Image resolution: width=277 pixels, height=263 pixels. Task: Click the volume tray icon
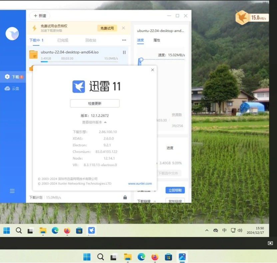click(240, 230)
